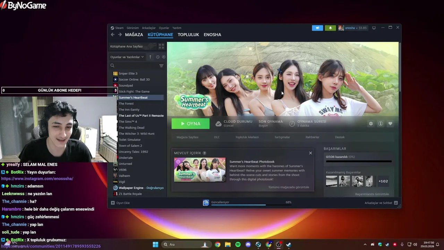Image resolution: width=444 pixels, height=250 pixels.
Task: Switch Steam to Big Picture mode icon
Action: pos(374,28)
